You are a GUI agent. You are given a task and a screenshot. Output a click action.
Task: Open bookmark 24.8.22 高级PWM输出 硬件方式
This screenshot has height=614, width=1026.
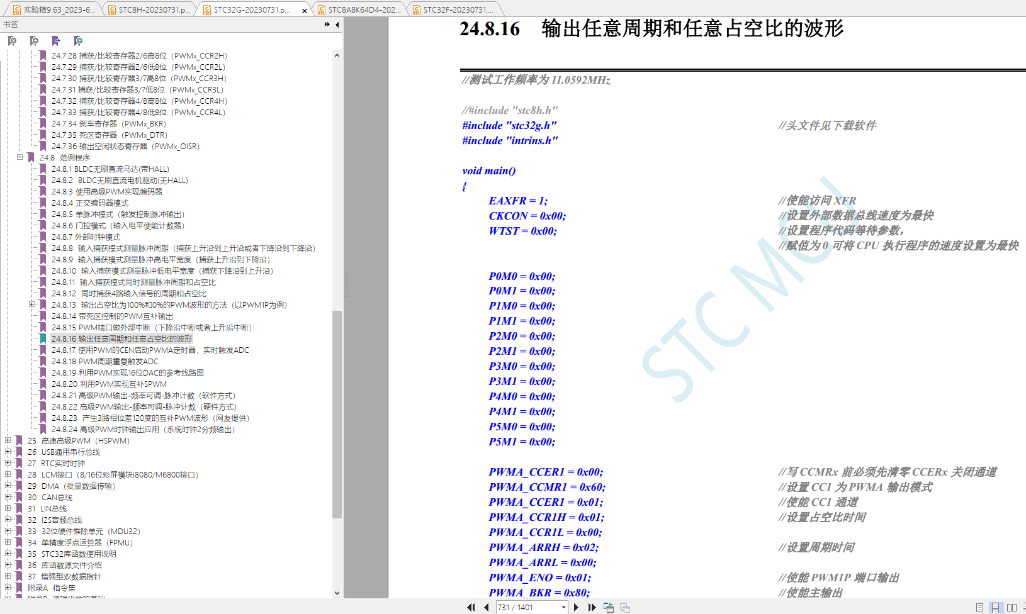coord(144,406)
